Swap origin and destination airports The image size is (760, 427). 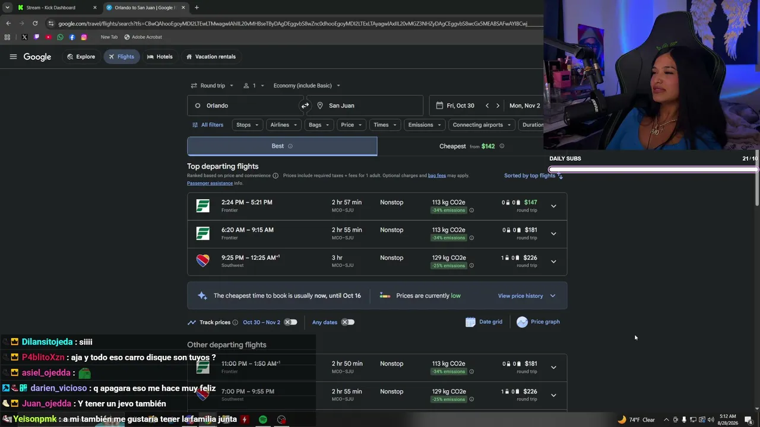tap(305, 106)
